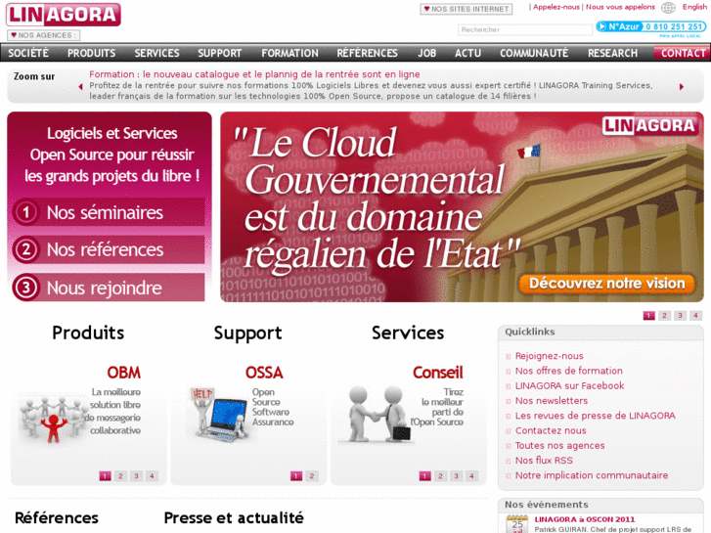
Task: Open the RESEARCH menu item
Action: click(x=612, y=53)
